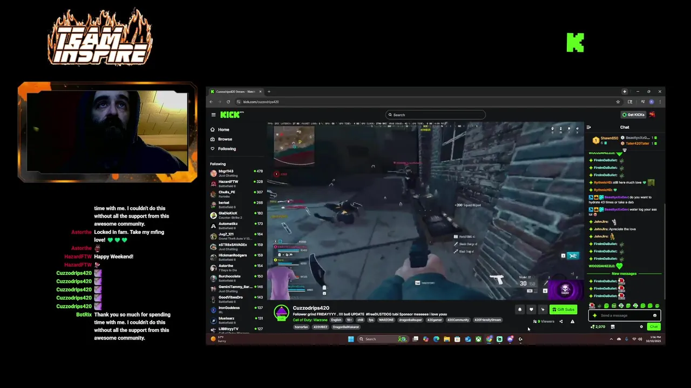The height and width of the screenshot is (388, 691).
Task: Show hidden system tray icons chevron
Action: coord(611,339)
